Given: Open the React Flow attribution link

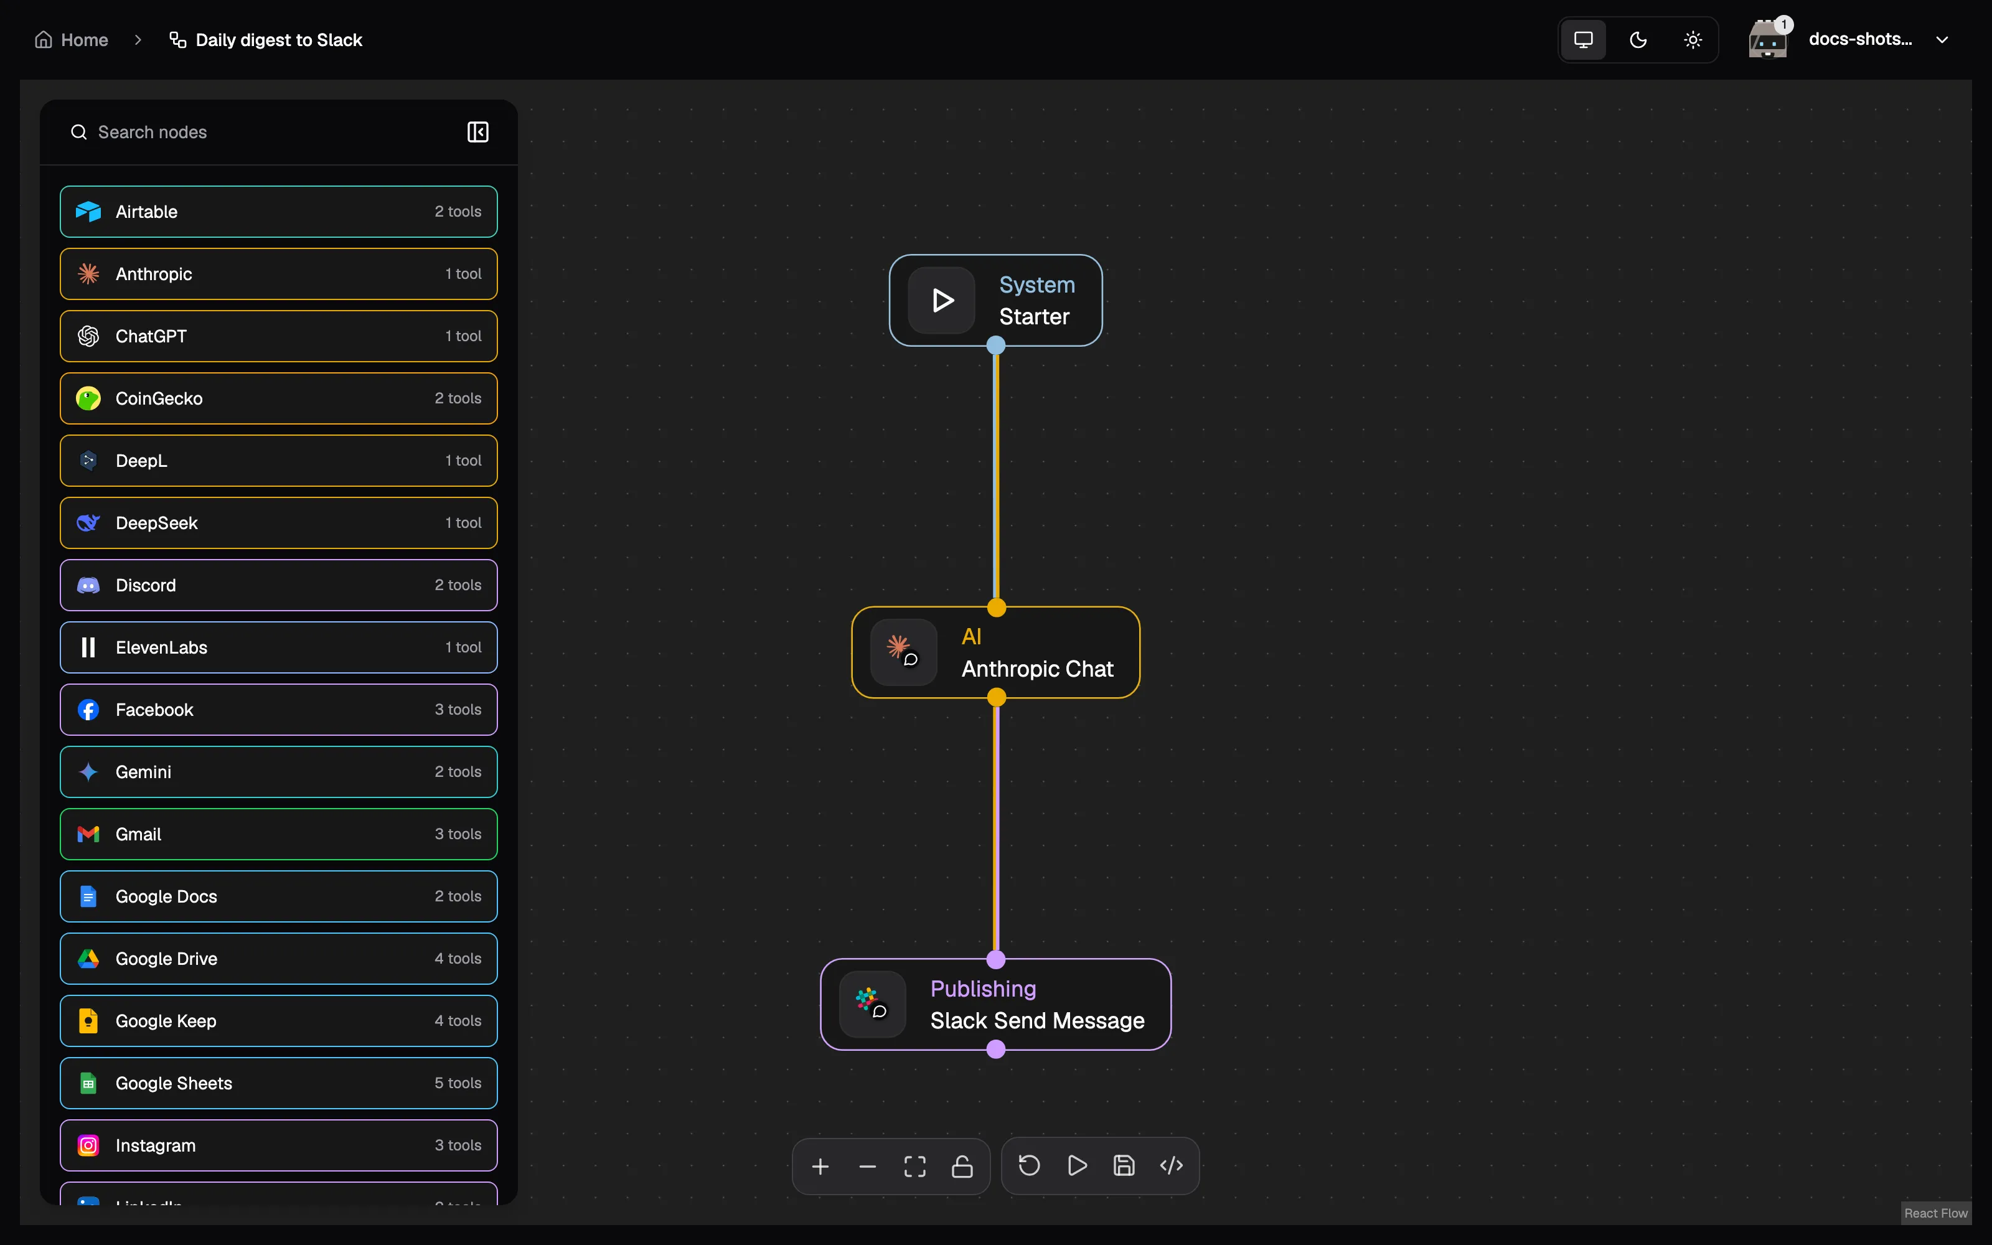Looking at the screenshot, I should click(x=1935, y=1213).
